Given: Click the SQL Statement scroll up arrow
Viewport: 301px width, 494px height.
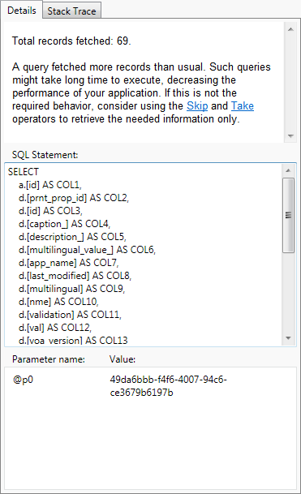Looking at the screenshot, I should [x=288, y=170].
